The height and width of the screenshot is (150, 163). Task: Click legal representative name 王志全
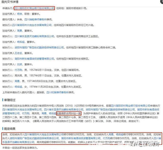[18, 53]
